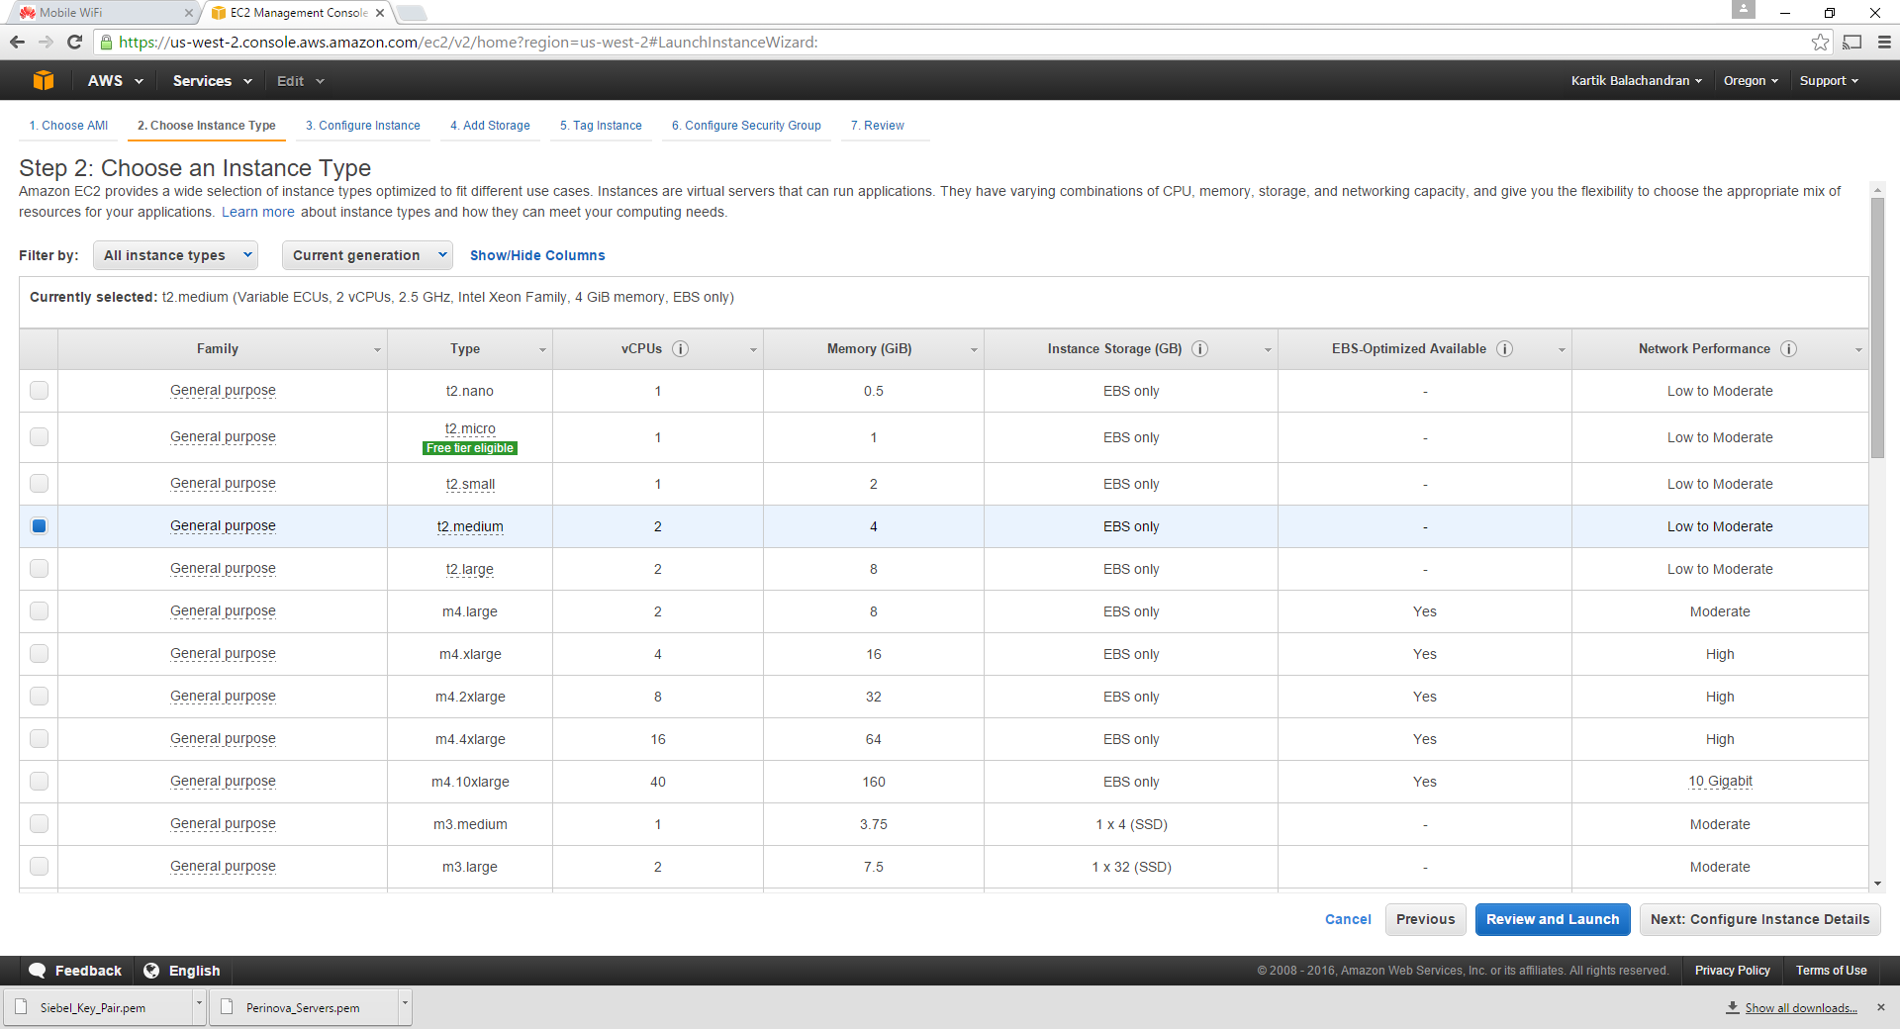
Task: Go to 3. Configure Instance step
Action: point(362,126)
